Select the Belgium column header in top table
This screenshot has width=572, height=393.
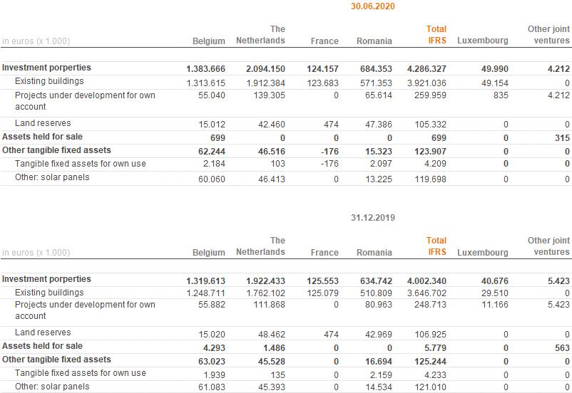pos(208,41)
